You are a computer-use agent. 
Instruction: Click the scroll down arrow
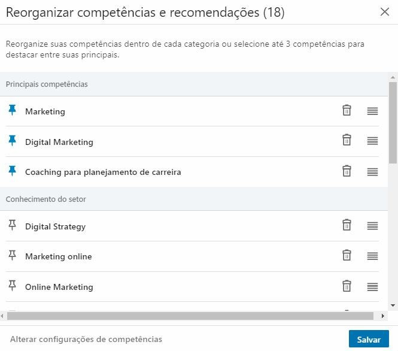point(393,305)
